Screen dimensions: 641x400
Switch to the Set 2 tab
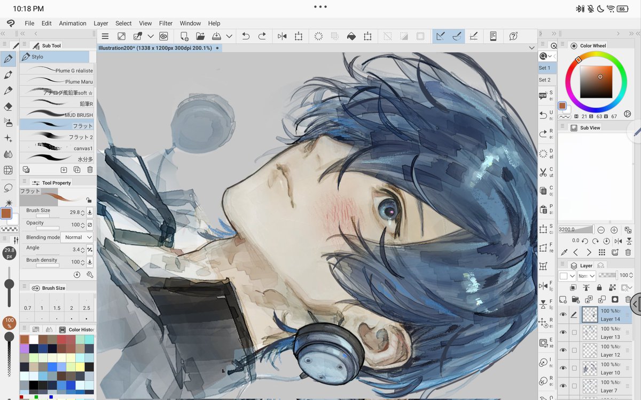pos(545,79)
